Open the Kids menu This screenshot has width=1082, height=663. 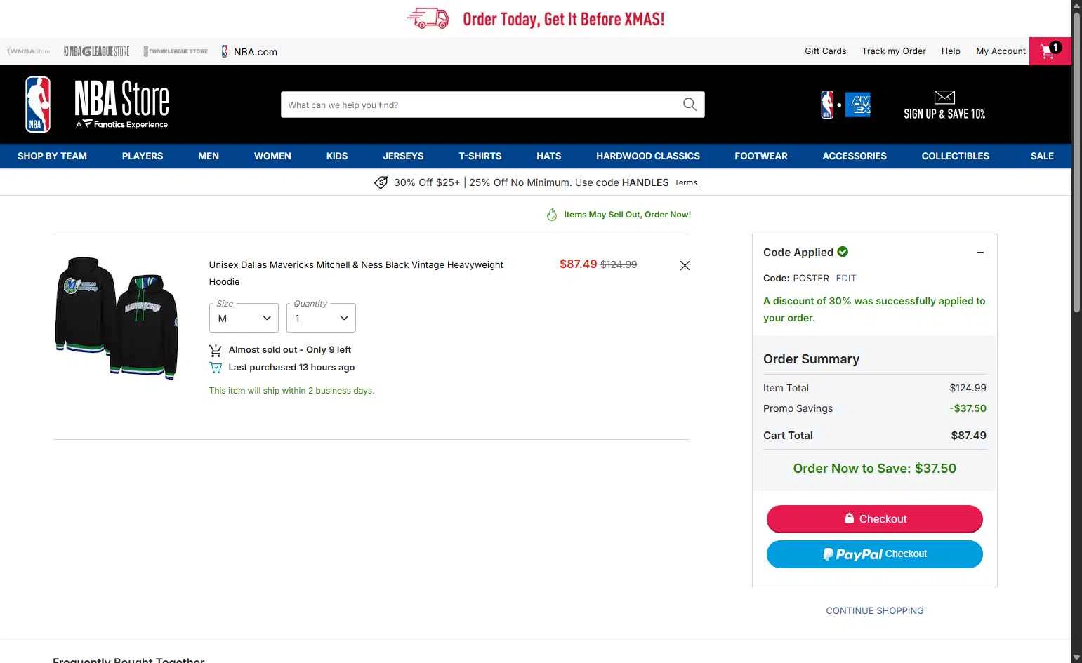(337, 156)
